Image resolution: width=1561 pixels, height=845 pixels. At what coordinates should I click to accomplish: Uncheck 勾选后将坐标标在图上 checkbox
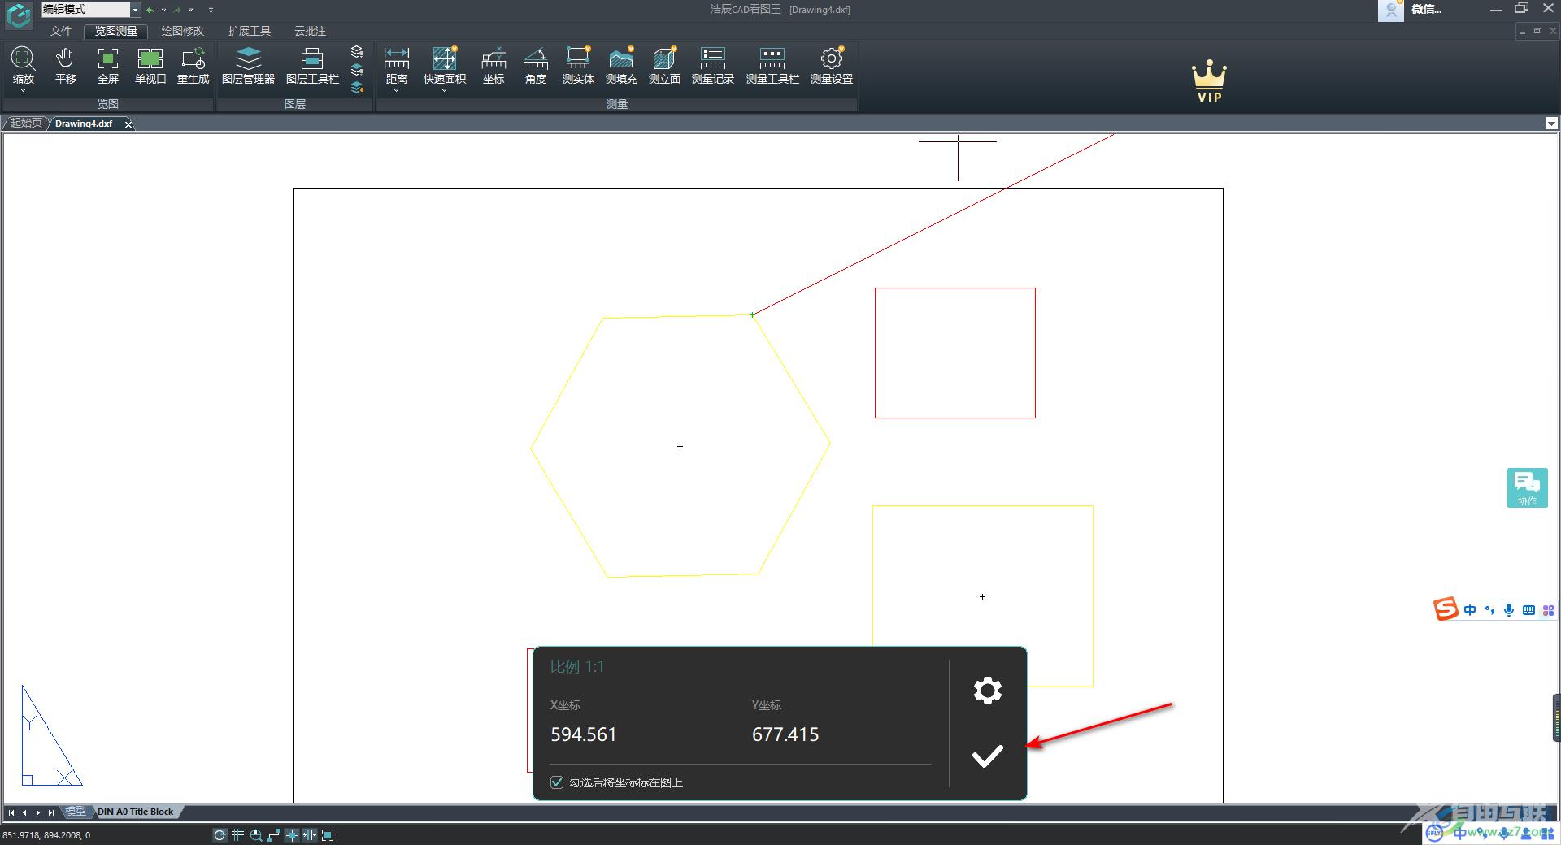[x=557, y=782]
